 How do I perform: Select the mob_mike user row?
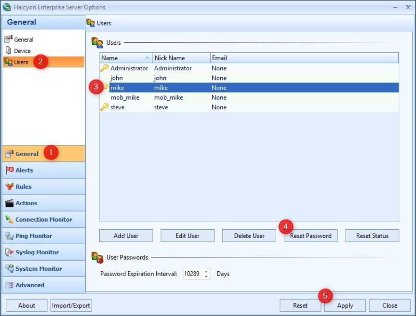(x=125, y=98)
